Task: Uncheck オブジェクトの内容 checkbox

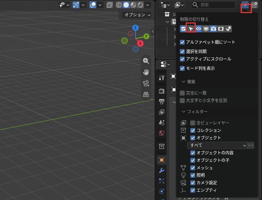Action: point(193,153)
